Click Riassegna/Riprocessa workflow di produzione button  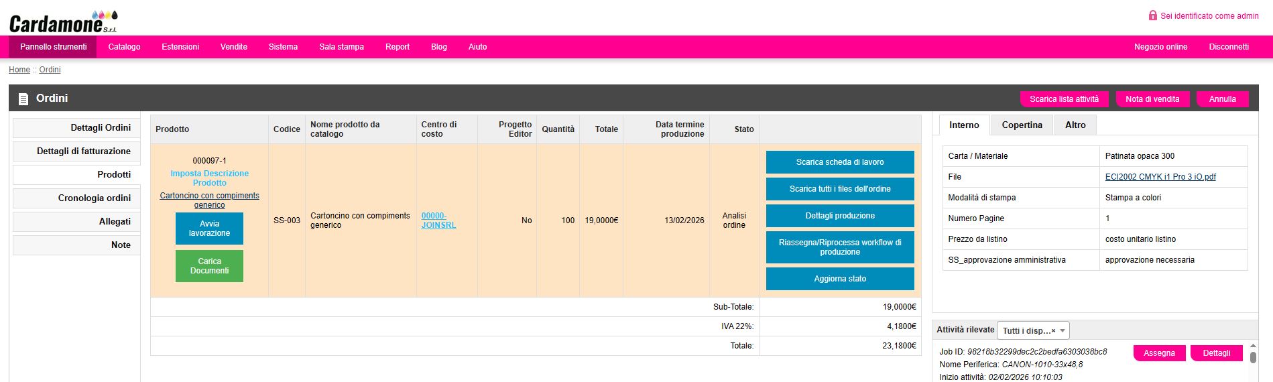[x=840, y=247]
